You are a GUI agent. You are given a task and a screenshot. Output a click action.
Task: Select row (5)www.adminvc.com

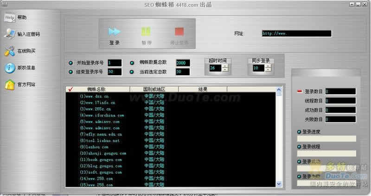click(x=171, y=122)
